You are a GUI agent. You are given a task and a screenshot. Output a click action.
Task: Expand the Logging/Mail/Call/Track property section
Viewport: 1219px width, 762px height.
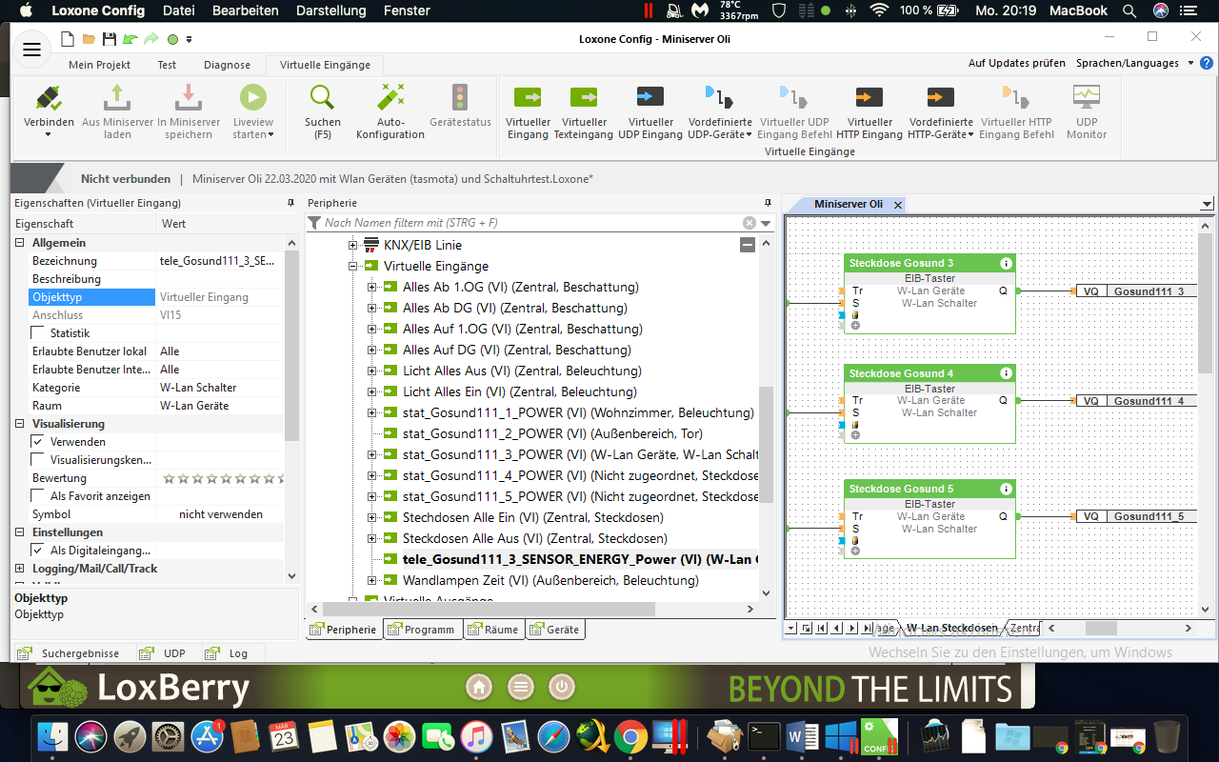(x=20, y=569)
